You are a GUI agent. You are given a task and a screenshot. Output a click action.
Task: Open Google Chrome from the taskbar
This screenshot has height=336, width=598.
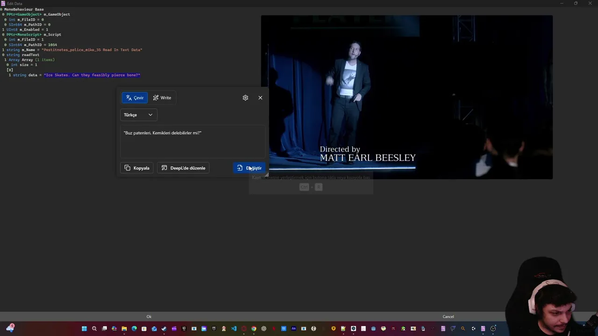tap(254, 329)
